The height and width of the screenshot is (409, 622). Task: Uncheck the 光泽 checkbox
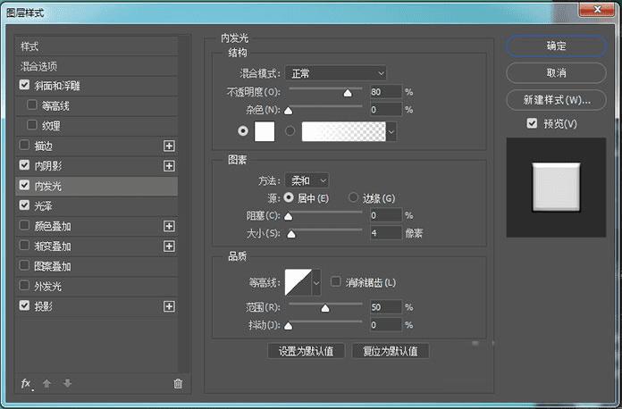pos(25,204)
